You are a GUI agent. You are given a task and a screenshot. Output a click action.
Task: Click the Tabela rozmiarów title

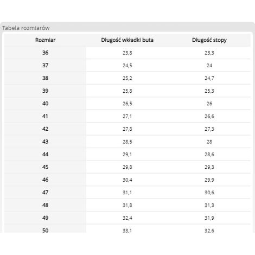25,28
